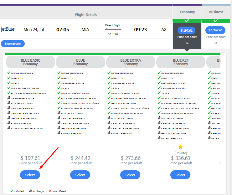Screen dimensions: 232x195
Task: Click checkmark beside Blue Advance Seat Selection
Action: click(59, 108)
